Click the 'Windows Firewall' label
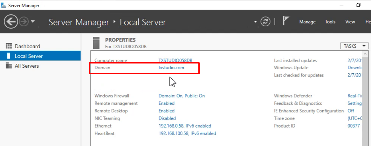Screen dimensions: 371x146 point(112,96)
